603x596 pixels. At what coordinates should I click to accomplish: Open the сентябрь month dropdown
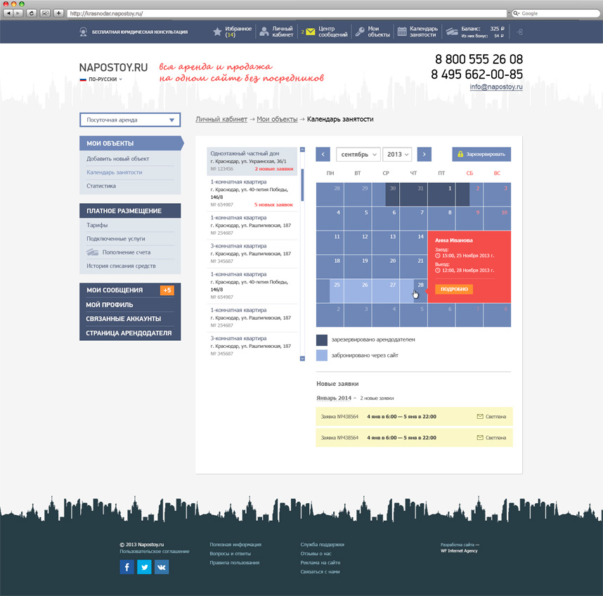(358, 154)
